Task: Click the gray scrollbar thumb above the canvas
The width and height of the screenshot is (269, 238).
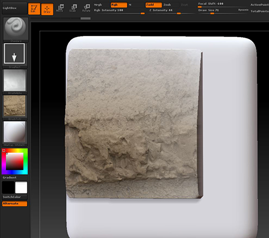Action: click(86, 18)
